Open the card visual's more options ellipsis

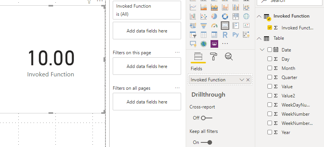pos(100,1)
